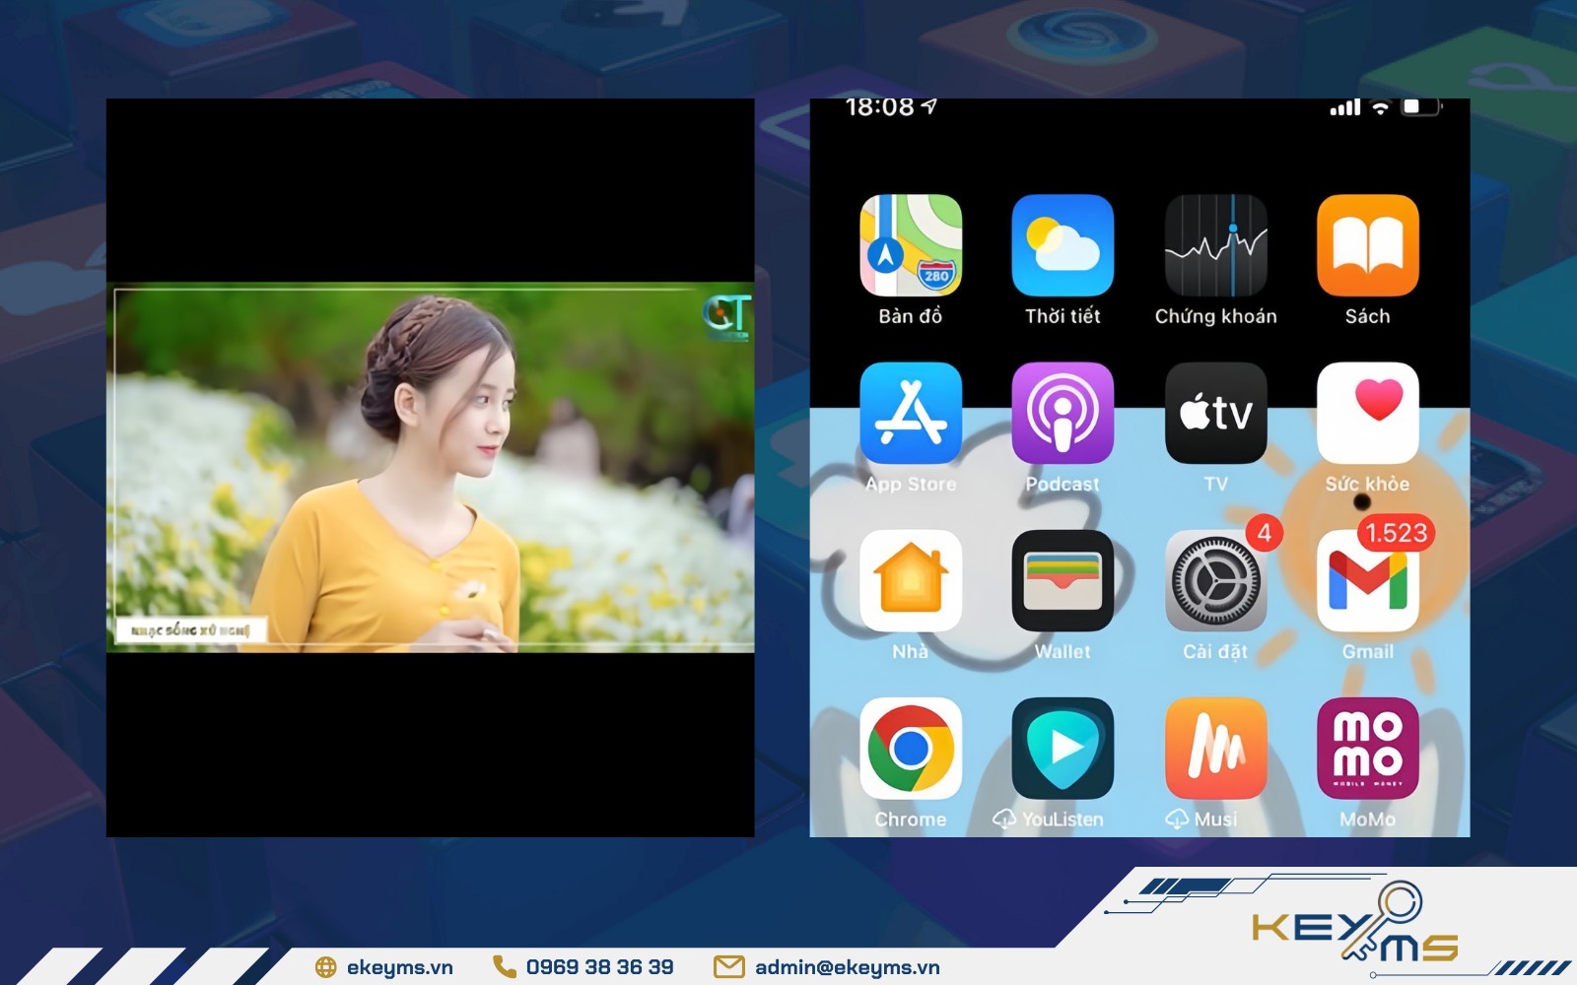The height and width of the screenshot is (985, 1577).
Task: Click the KEYMS logo
Action: pyautogui.click(x=1355, y=923)
